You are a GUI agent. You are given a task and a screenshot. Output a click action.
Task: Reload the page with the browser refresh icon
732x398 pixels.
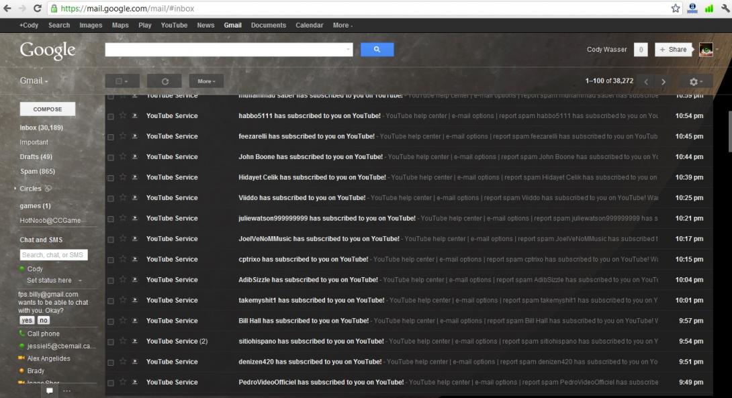(38, 9)
